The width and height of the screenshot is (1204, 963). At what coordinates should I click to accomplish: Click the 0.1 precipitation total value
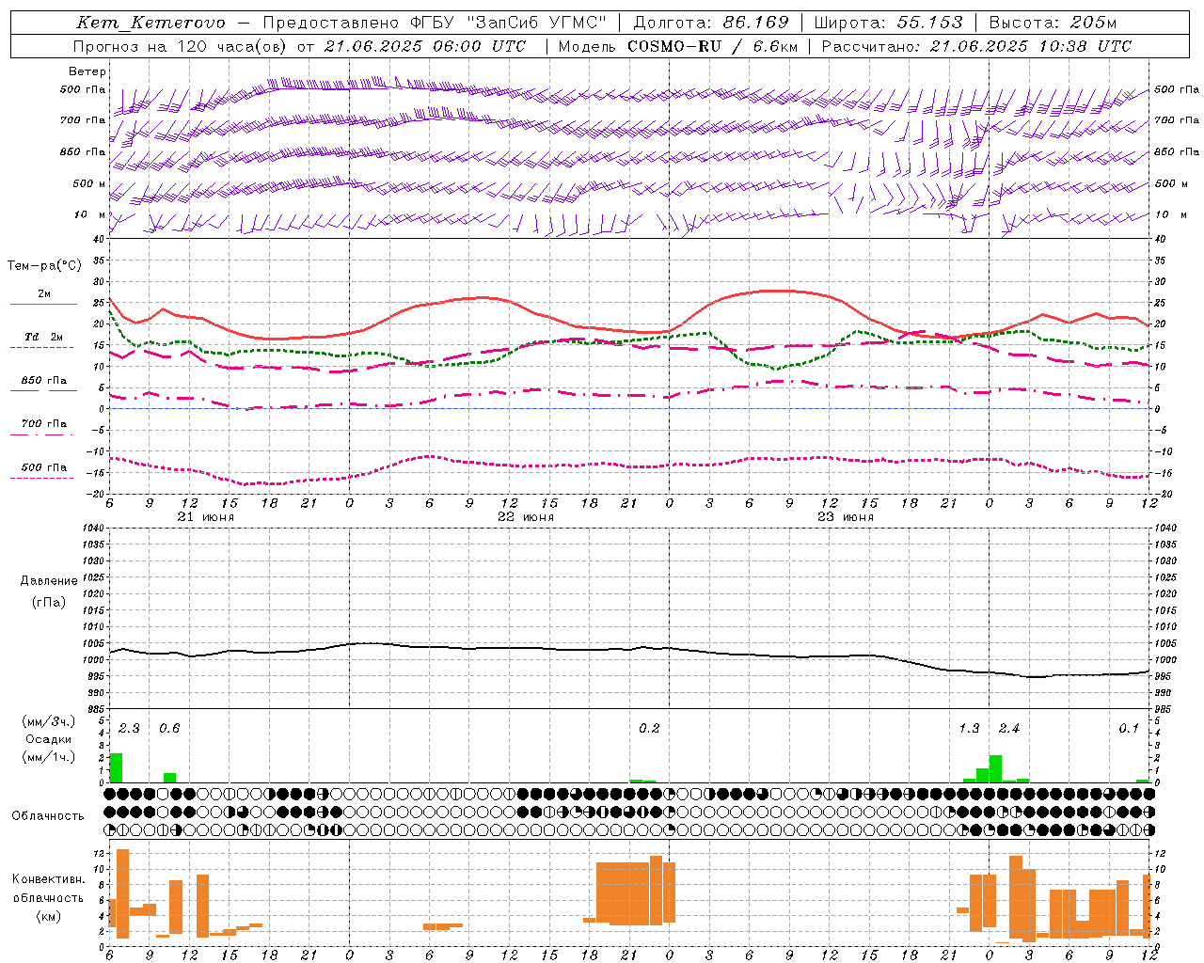1129,729
